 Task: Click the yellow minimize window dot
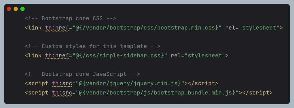tap(16, 9)
